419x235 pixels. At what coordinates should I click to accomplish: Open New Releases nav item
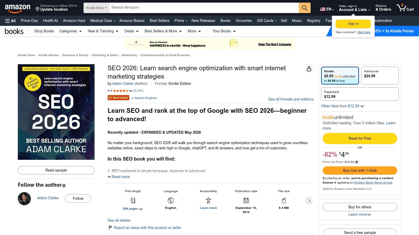[x=203, y=21]
